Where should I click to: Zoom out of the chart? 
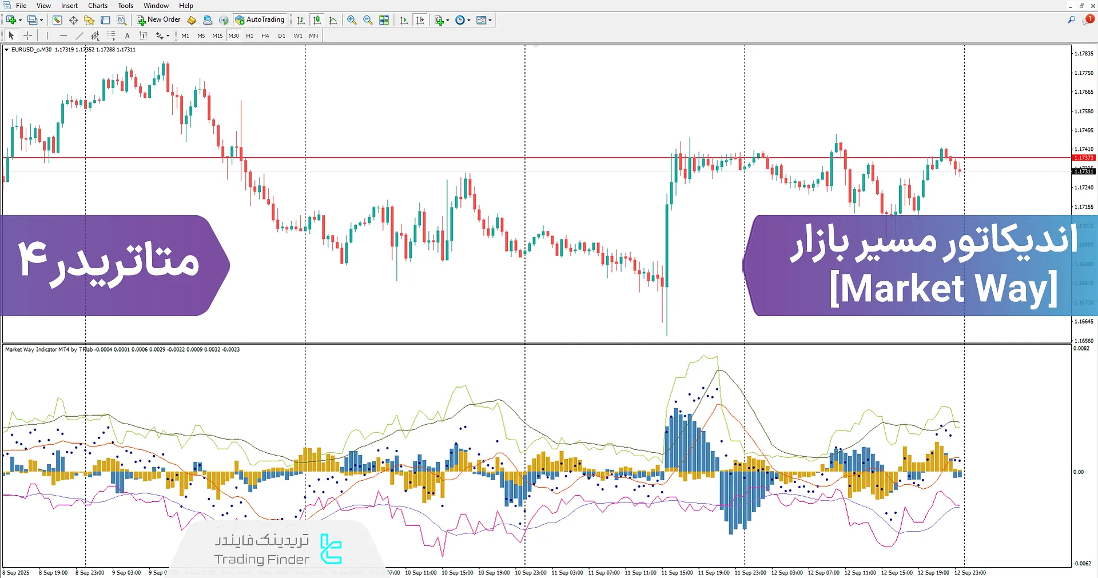368,20
